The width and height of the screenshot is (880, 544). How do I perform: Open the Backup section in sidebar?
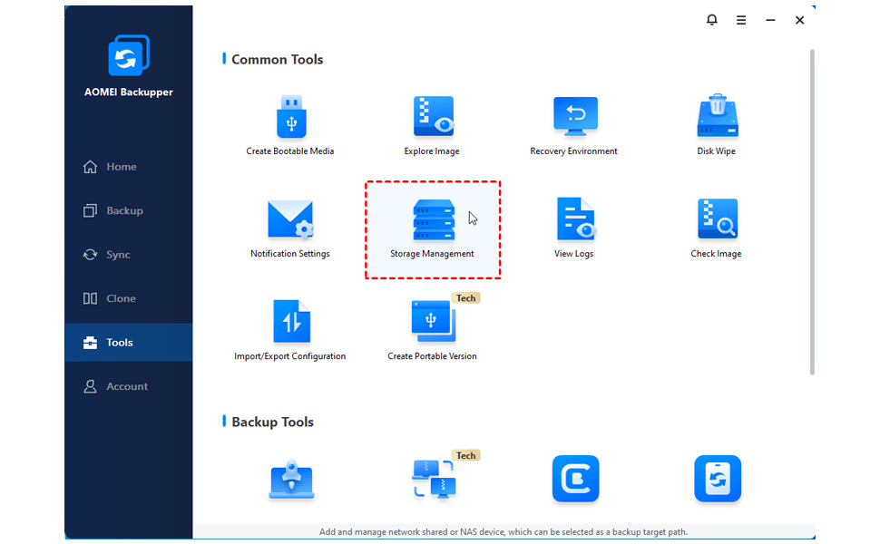click(129, 210)
